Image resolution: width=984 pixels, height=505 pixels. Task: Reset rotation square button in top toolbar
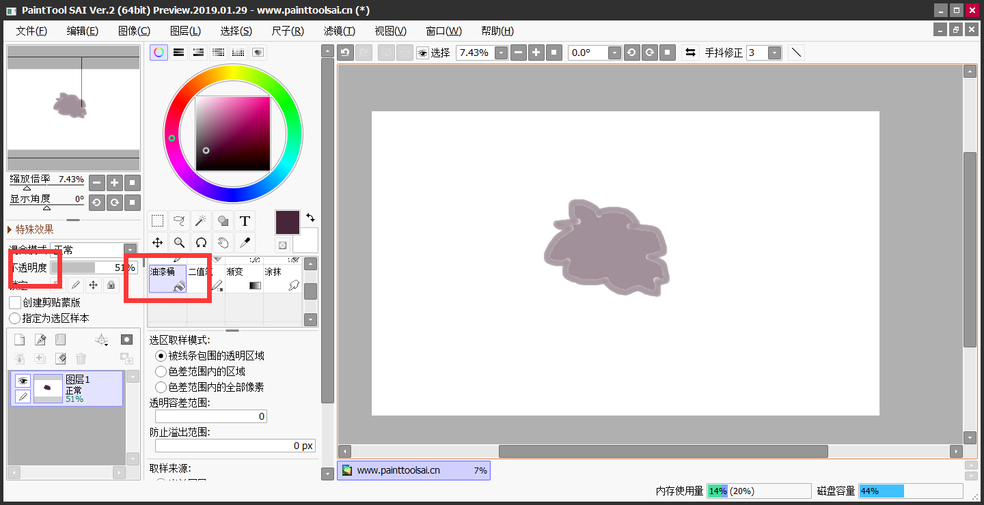(x=668, y=53)
